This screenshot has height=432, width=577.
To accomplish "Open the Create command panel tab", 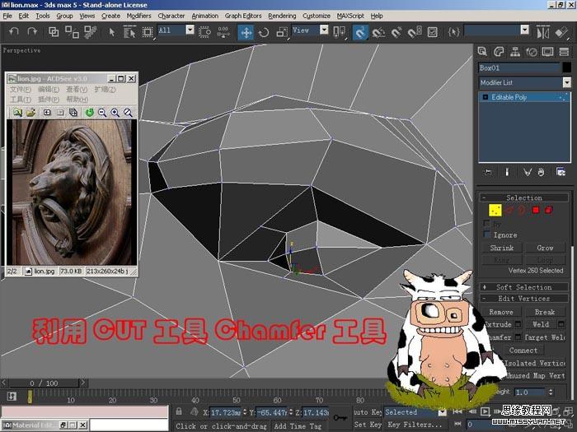I will [482, 51].
